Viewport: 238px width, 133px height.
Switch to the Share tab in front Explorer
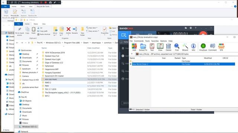36,24
